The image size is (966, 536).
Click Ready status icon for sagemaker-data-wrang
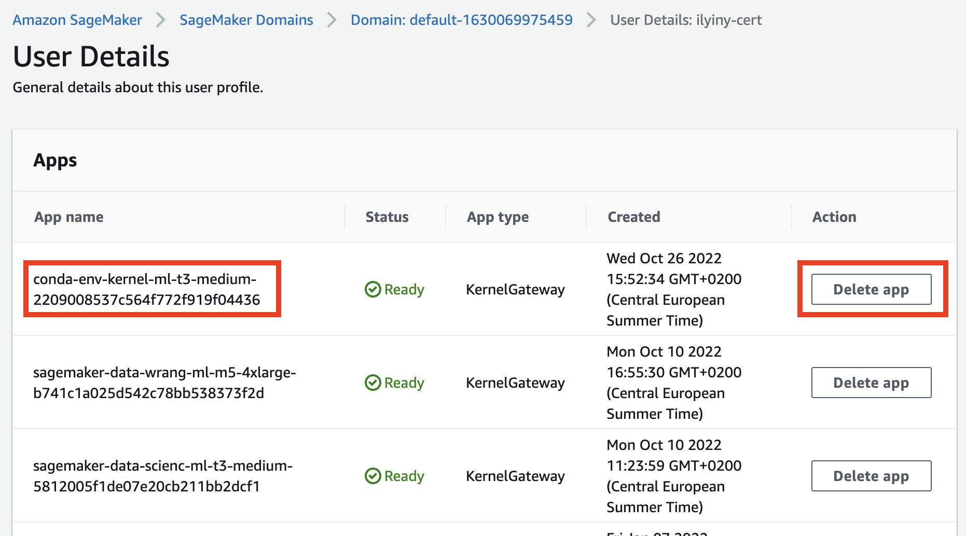pos(372,383)
